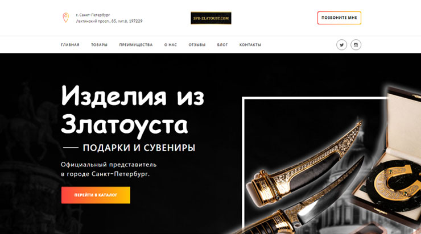Click the Официальный представитель description text
Viewport: 421px width, 234px height.
coord(109,169)
